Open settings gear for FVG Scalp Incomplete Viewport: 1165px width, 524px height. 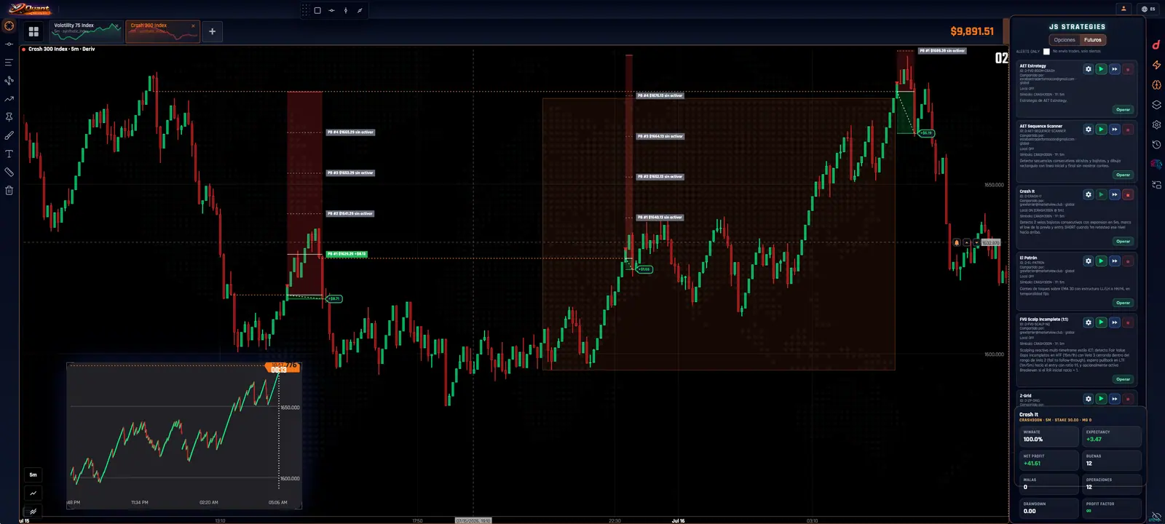pyautogui.click(x=1088, y=322)
